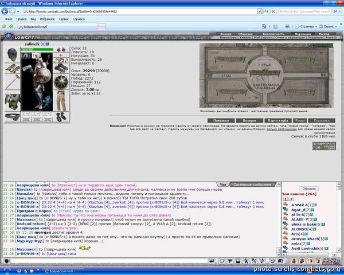Screen dimensions: 344x275
Task: Click the black gloves slot
Action: (61, 68)
